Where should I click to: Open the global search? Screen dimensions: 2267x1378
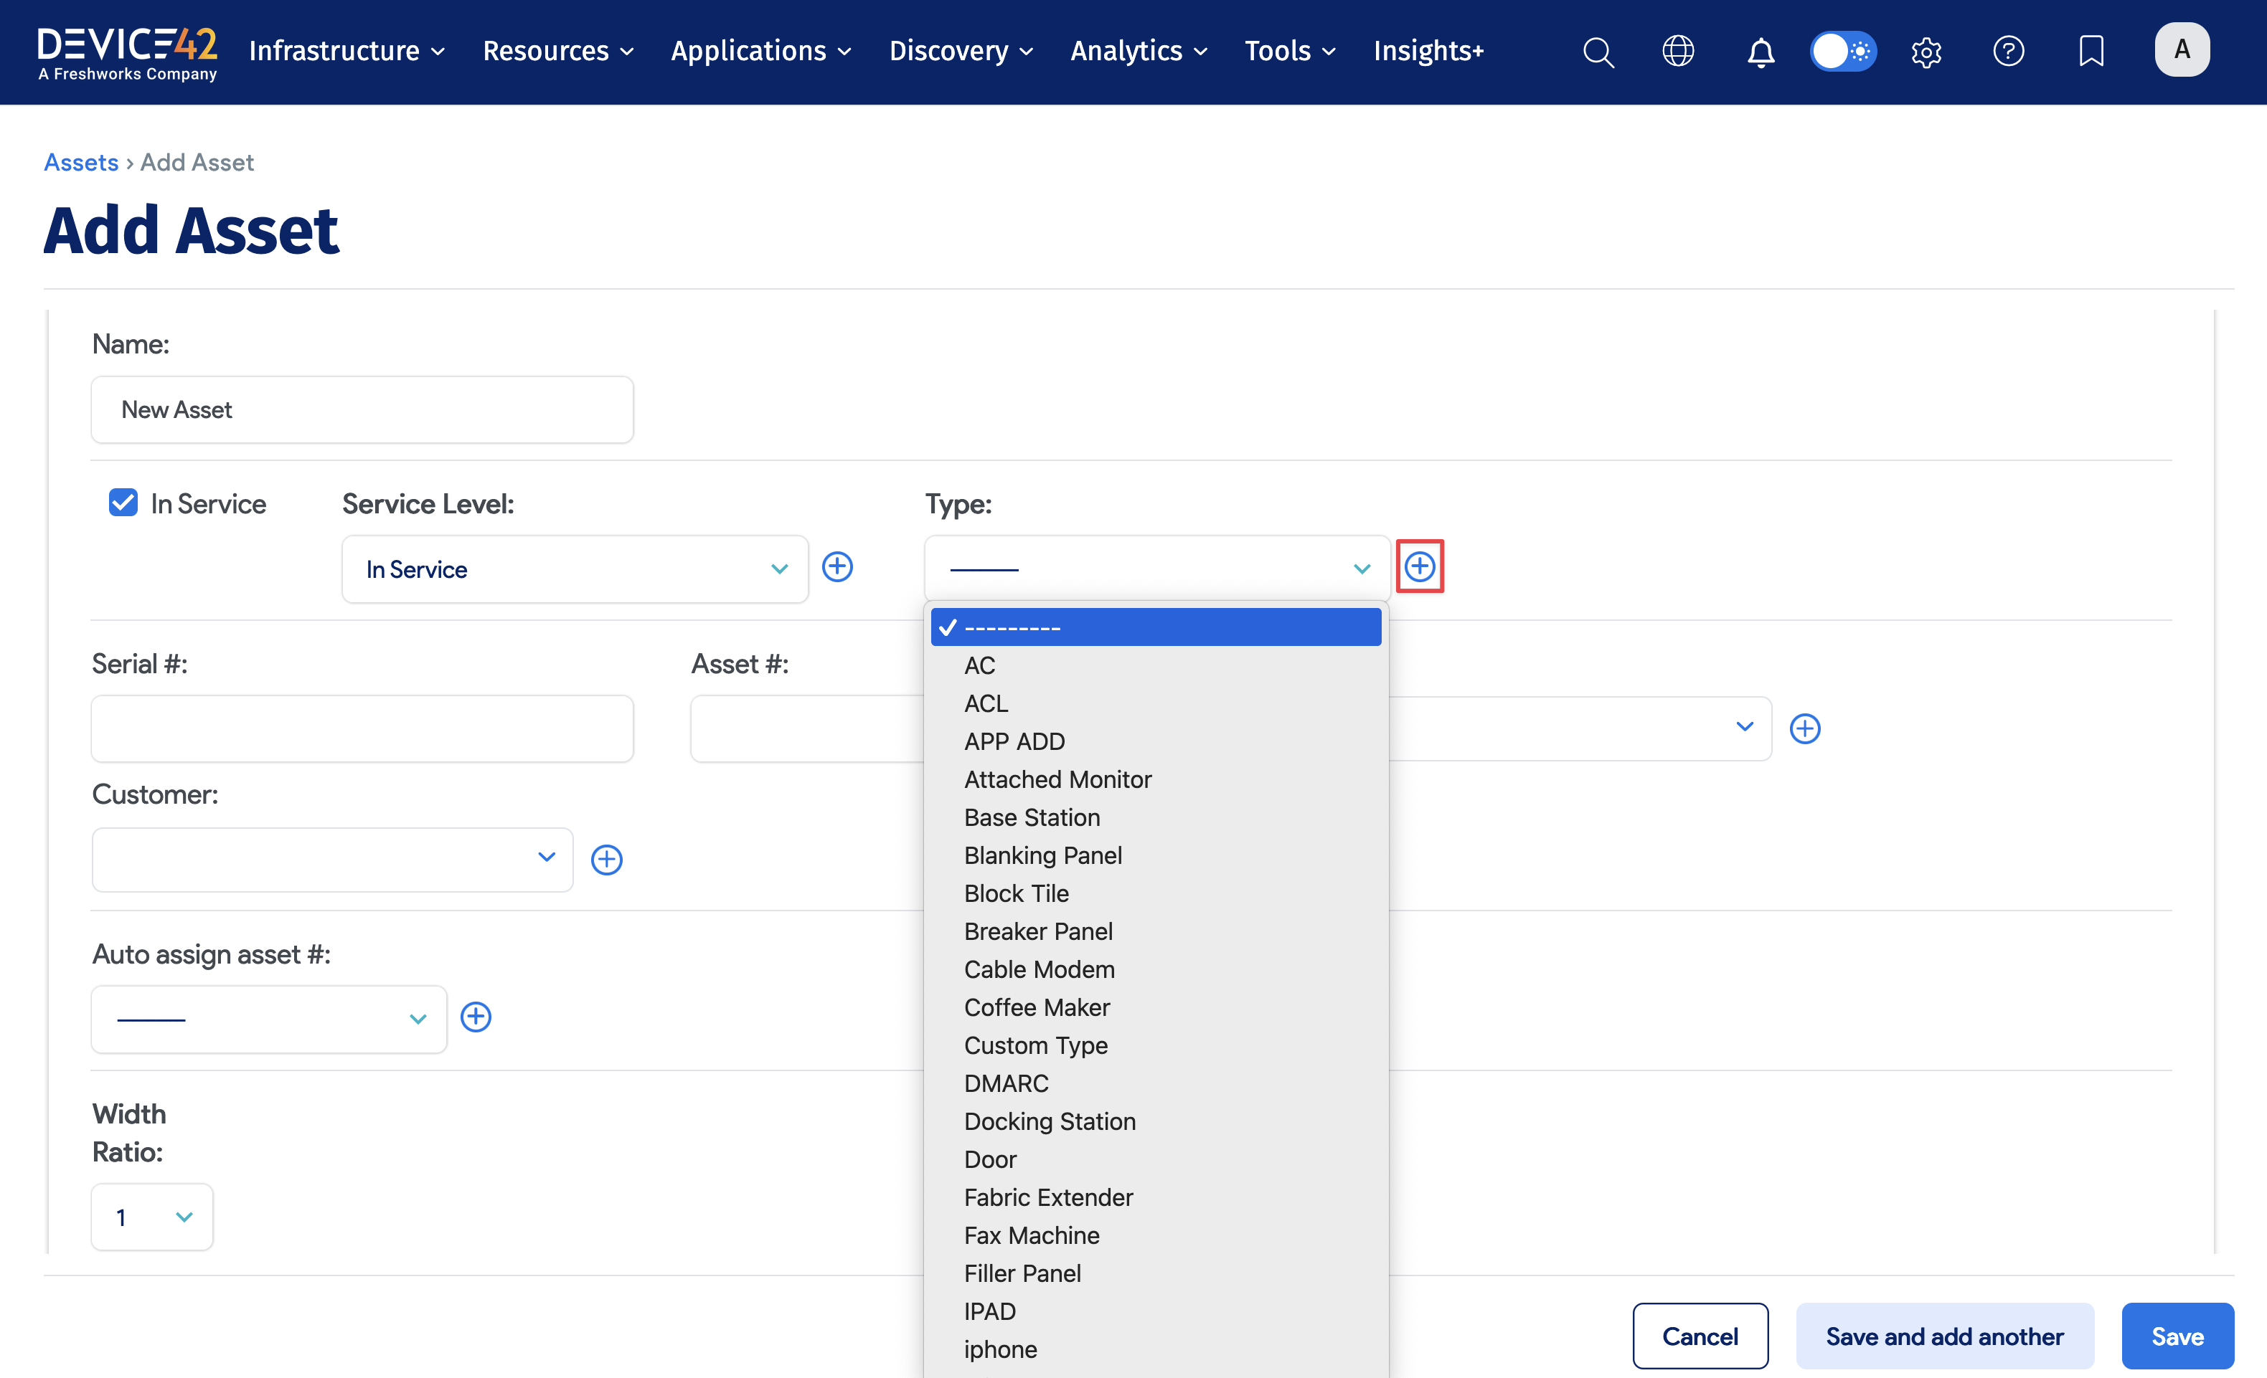click(1598, 52)
